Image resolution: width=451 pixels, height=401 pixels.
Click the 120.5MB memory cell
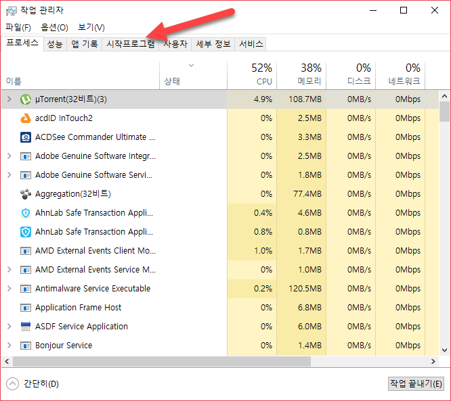301,289
